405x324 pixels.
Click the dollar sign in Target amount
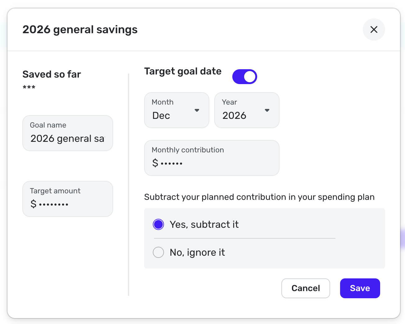34,204
